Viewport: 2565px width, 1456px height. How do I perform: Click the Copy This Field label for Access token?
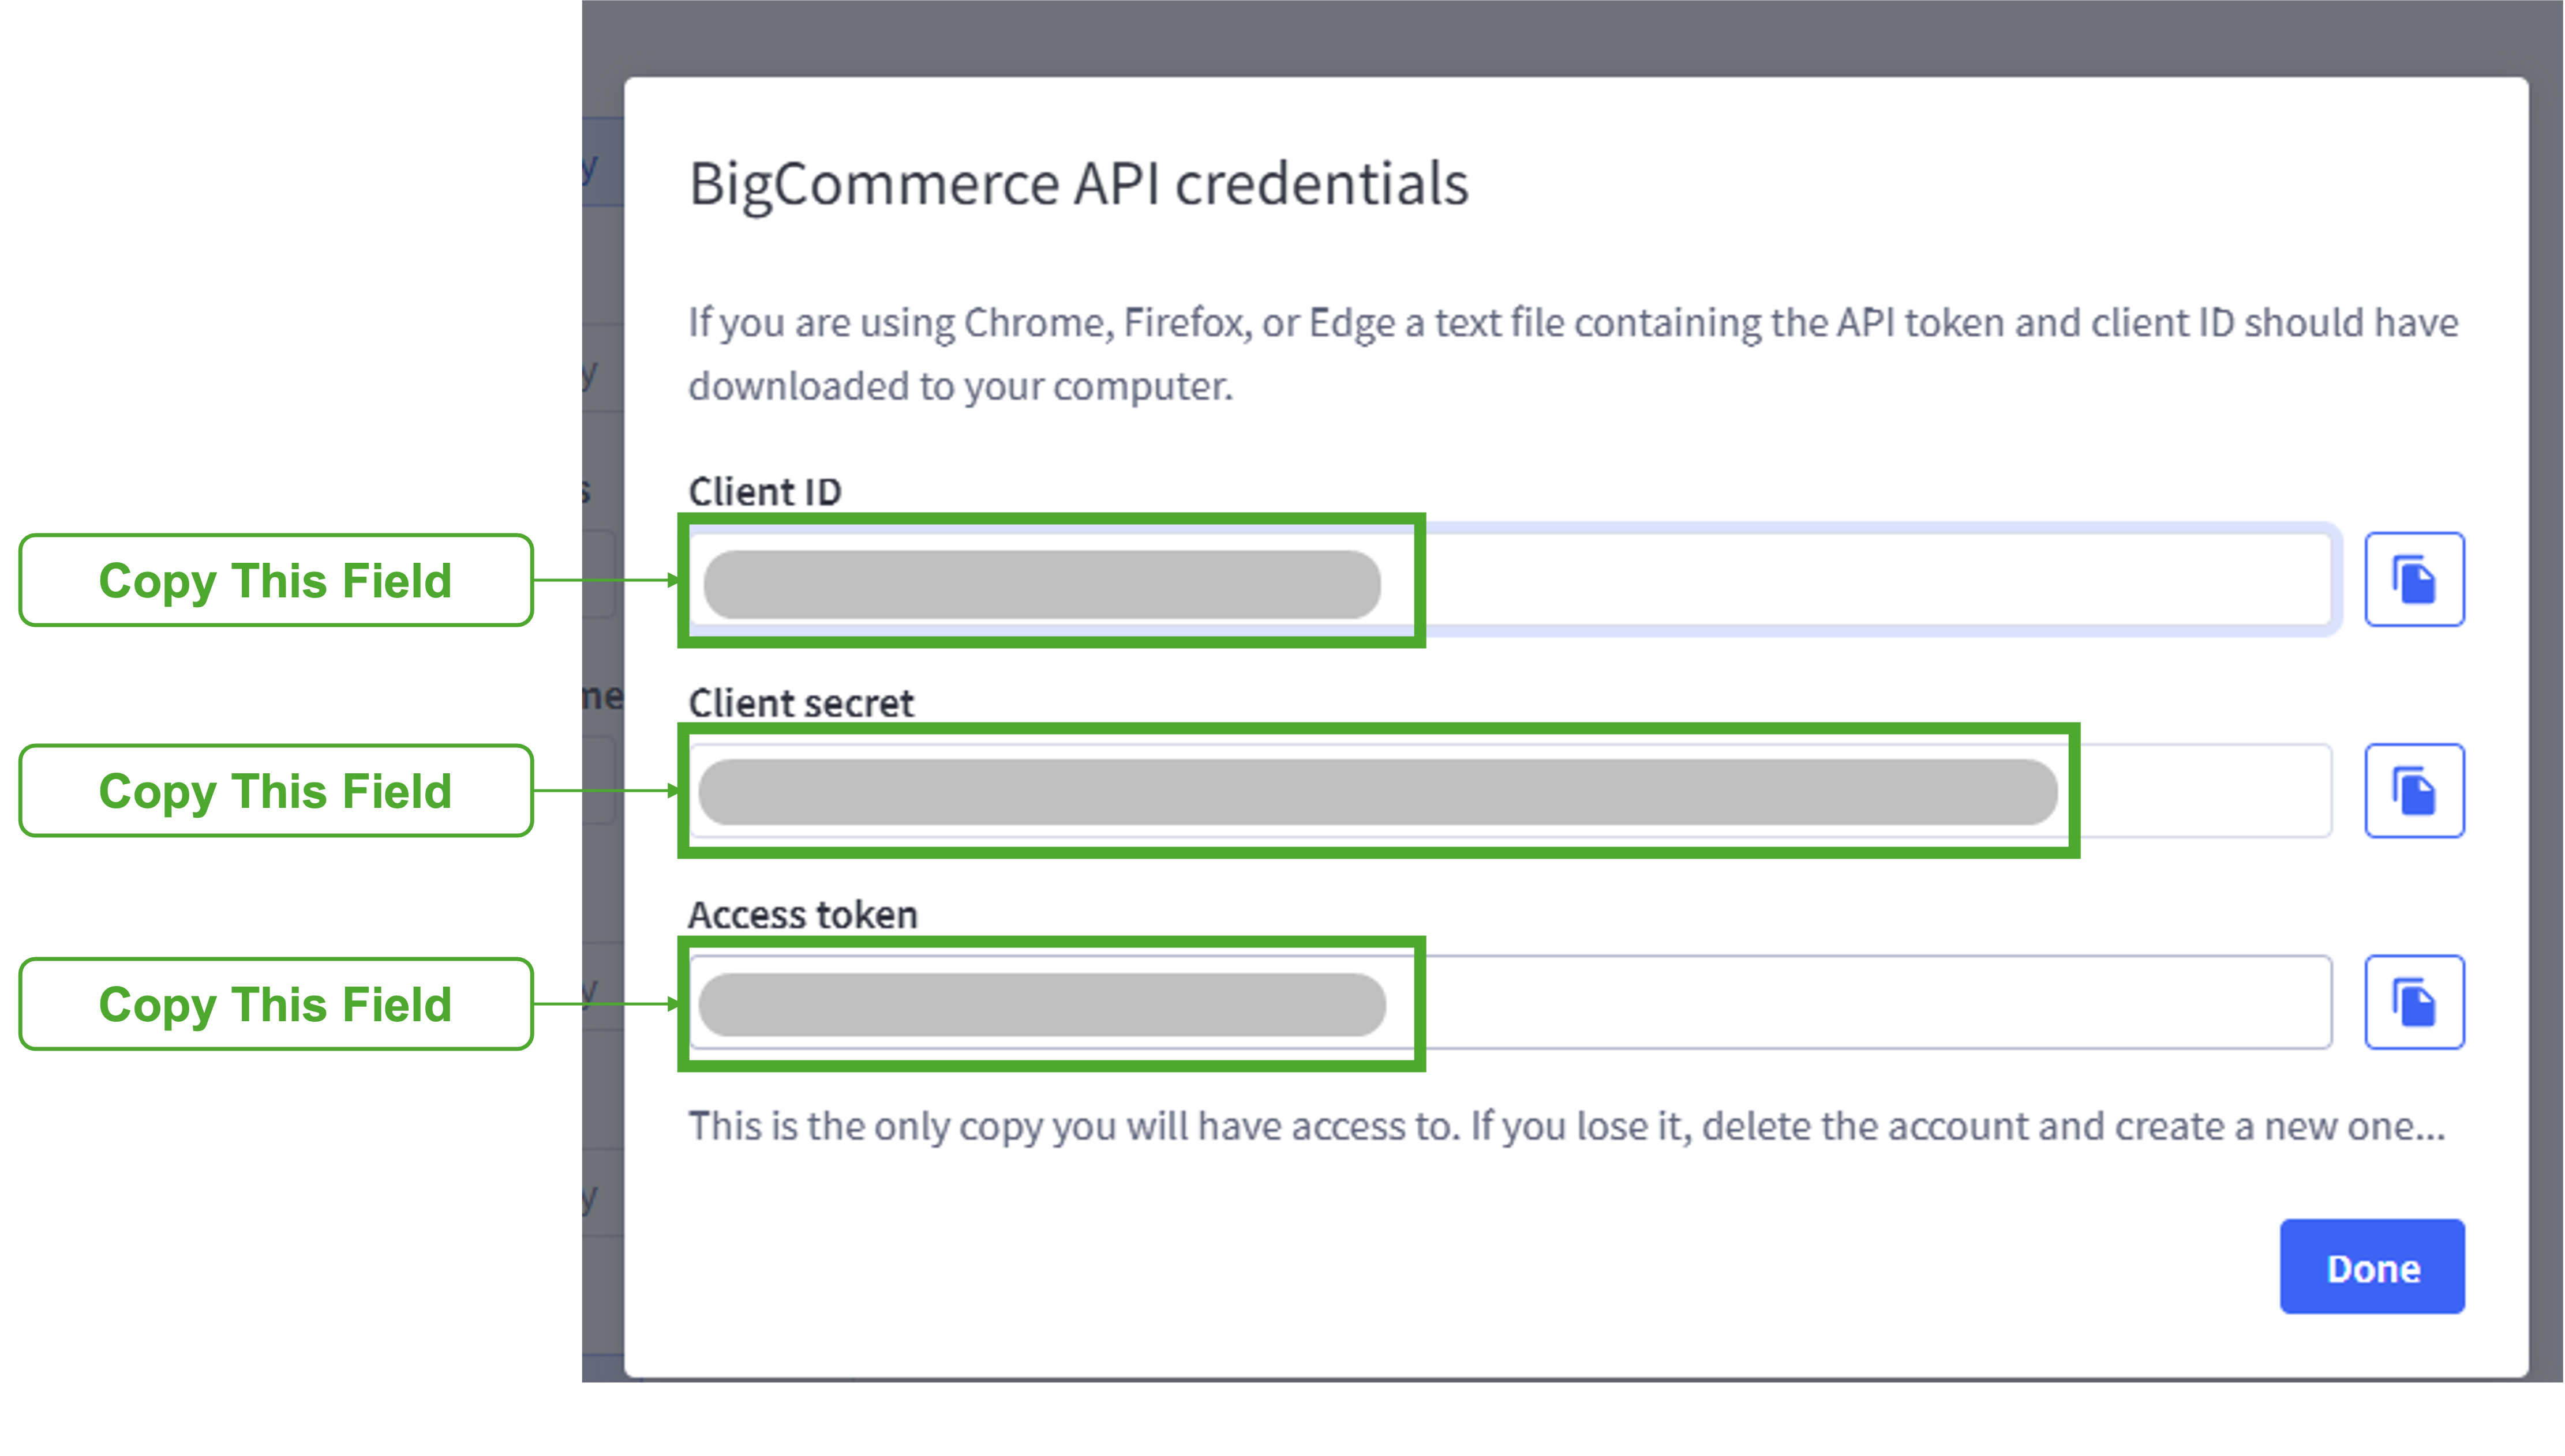point(275,1003)
